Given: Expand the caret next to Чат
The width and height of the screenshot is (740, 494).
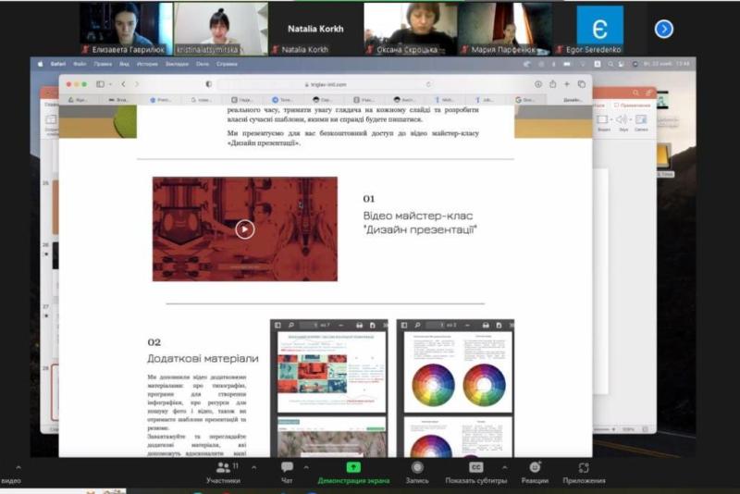Looking at the screenshot, I should pos(306,467).
